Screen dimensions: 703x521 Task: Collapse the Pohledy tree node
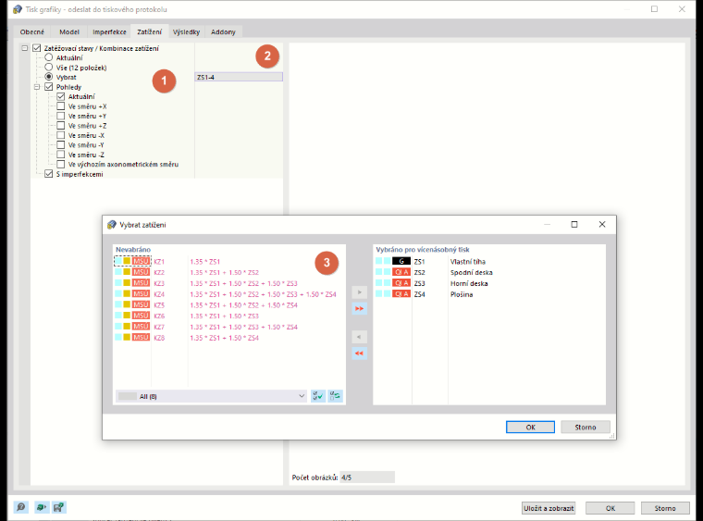tap(37, 87)
